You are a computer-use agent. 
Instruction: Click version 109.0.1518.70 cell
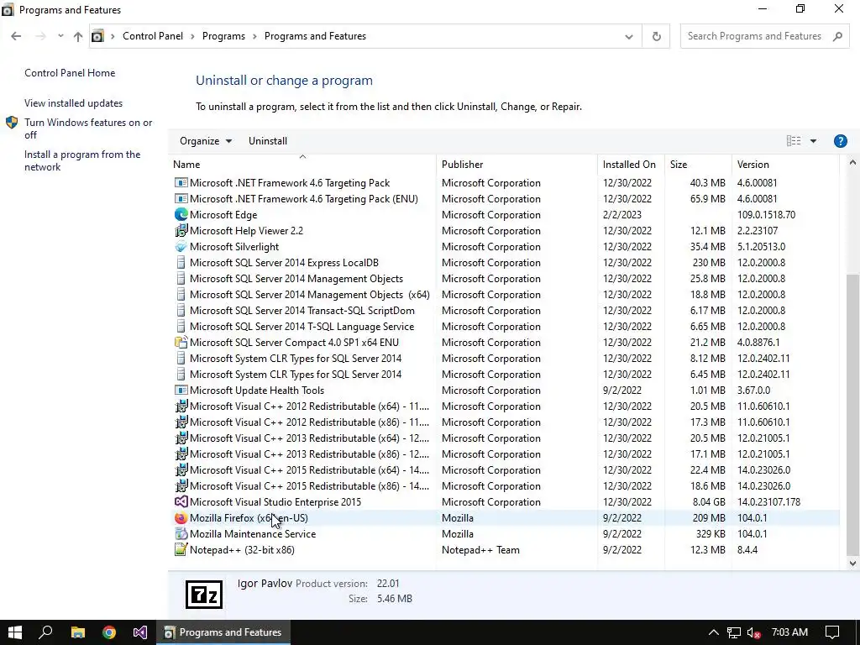(766, 215)
